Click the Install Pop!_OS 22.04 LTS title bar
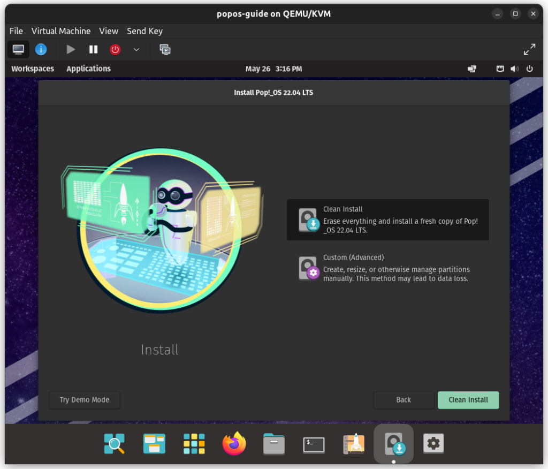This screenshot has height=469, width=548. (x=273, y=93)
